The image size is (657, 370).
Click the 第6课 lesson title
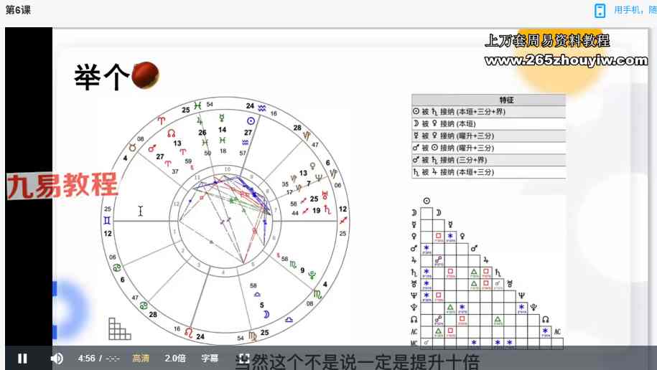(18, 10)
